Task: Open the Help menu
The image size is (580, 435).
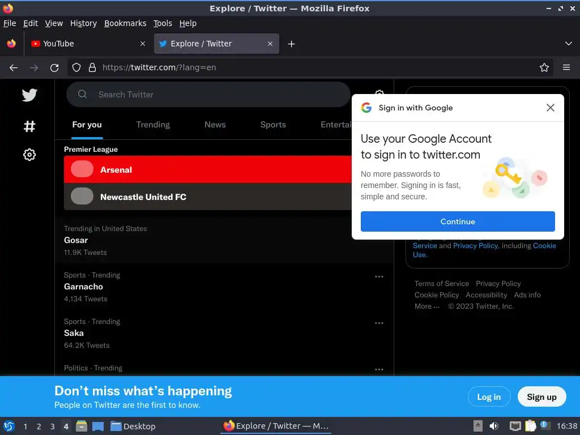Action: [x=187, y=23]
